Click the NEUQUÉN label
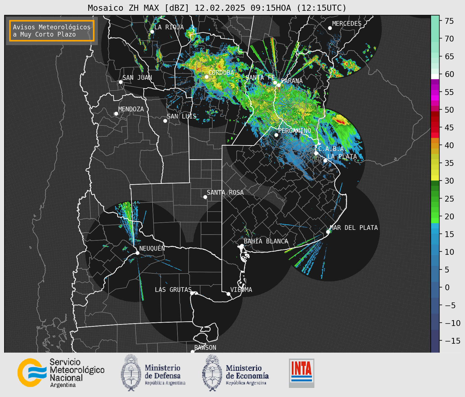This screenshot has height=397, width=465. (x=152, y=248)
